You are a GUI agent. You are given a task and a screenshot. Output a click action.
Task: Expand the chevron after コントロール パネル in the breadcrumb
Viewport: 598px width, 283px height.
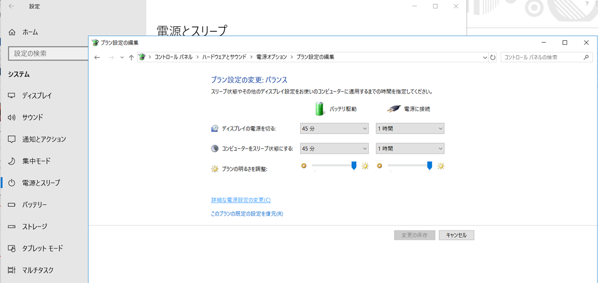point(197,57)
